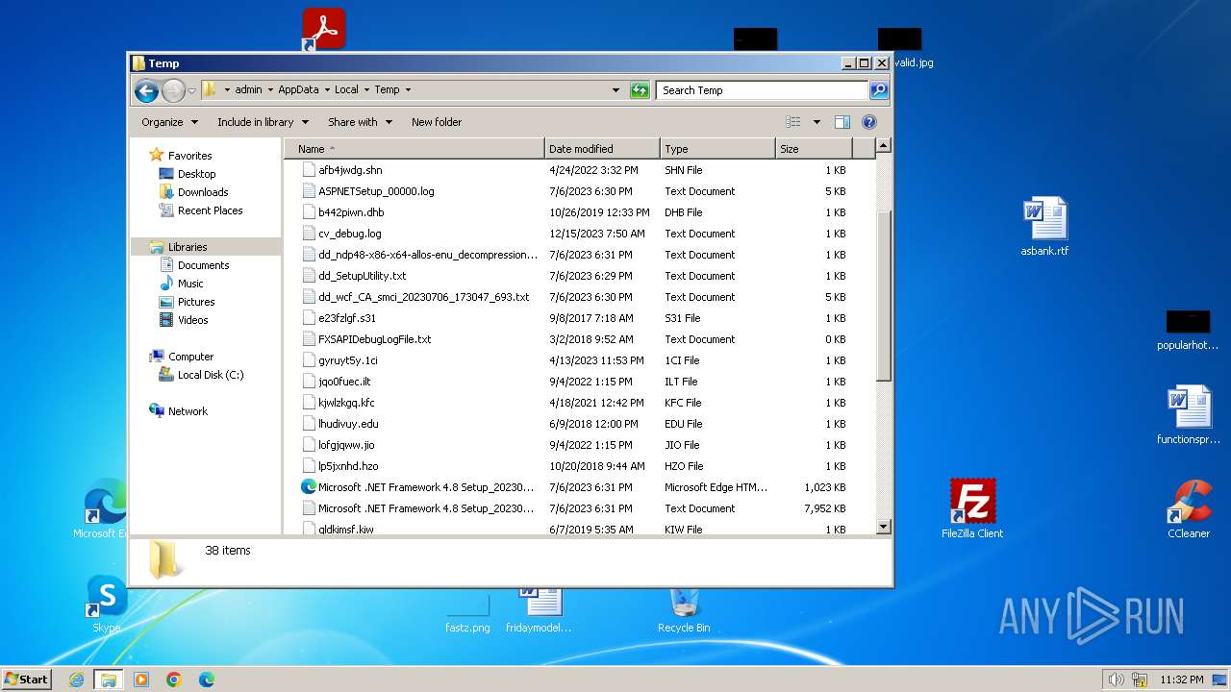Image resolution: width=1231 pixels, height=692 pixels.
Task: Click the AppData breadcrumb segment
Action: [298, 90]
